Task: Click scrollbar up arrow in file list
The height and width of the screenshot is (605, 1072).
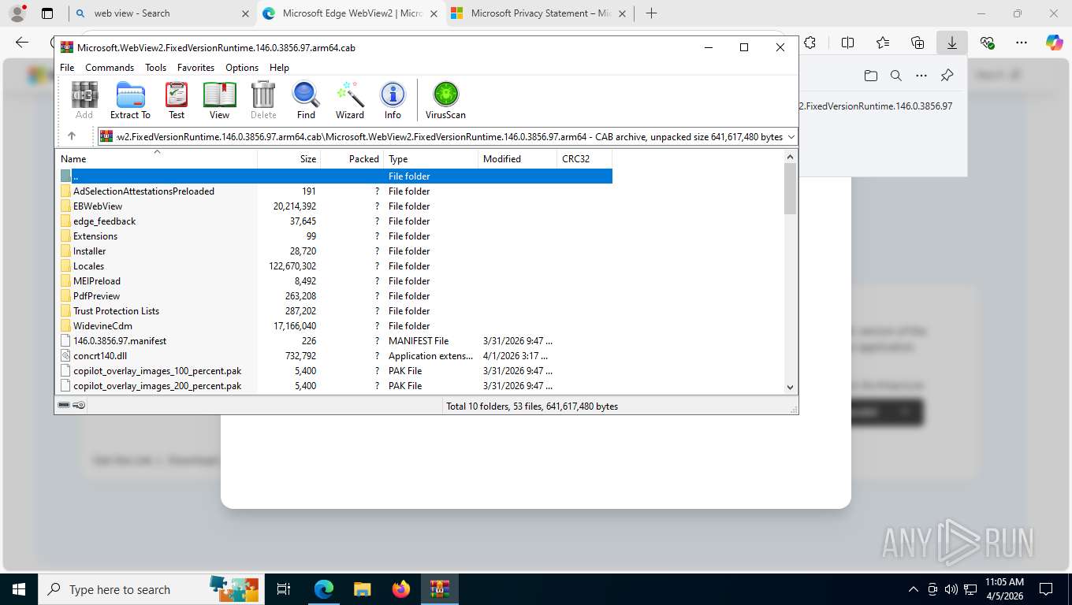Action: tap(791, 157)
